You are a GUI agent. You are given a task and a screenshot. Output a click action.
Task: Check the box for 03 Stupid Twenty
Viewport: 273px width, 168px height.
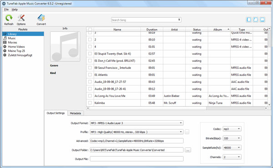pyautogui.click(x=90, y=54)
